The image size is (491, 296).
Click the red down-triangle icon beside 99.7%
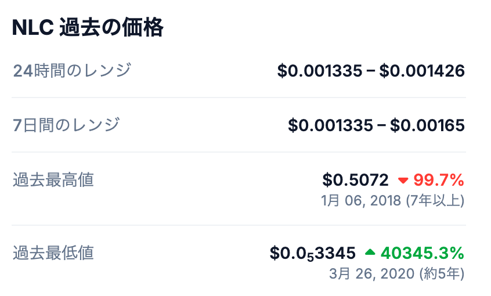(403, 181)
